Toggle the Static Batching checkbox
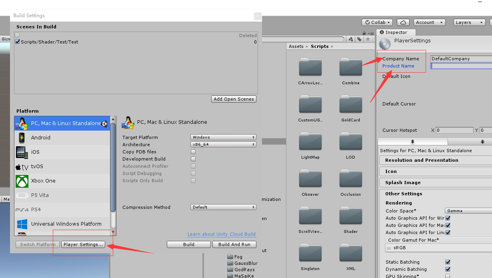Image resolution: width=492 pixels, height=278 pixels. [448, 262]
